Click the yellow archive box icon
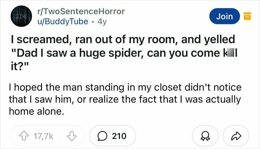260x149 pixels. point(247,16)
